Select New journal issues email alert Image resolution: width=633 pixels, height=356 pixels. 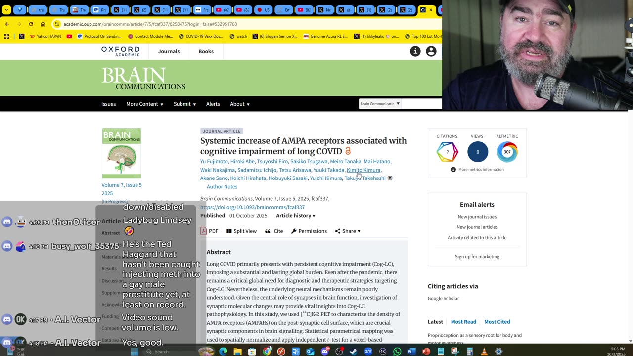(x=477, y=217)
